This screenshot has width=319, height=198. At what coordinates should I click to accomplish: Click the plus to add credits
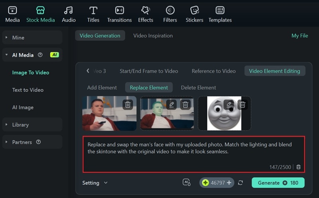coord(229,183)
